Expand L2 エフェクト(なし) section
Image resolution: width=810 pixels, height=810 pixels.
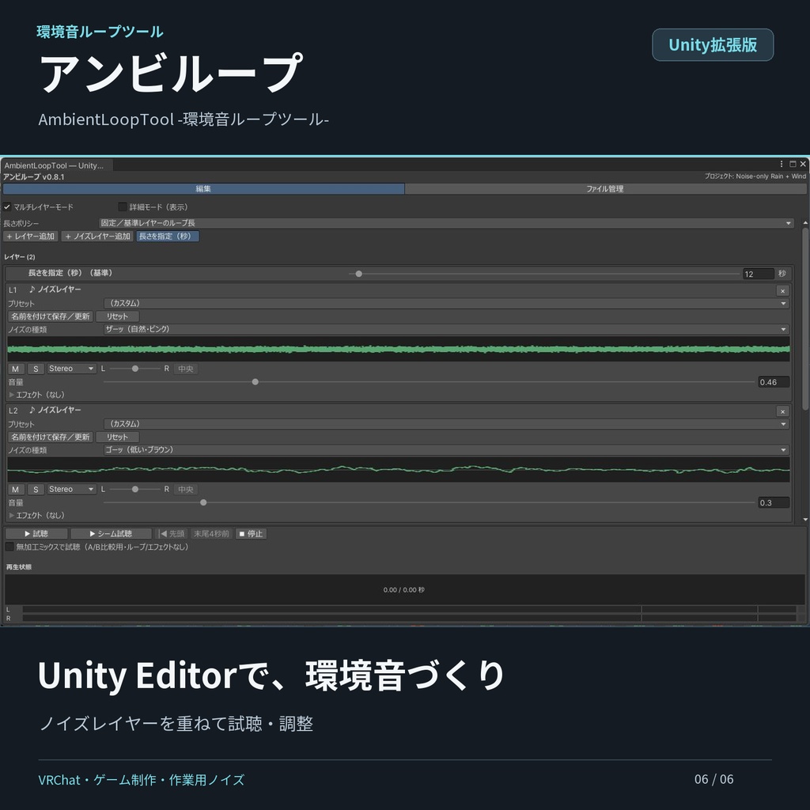(36, 515)
